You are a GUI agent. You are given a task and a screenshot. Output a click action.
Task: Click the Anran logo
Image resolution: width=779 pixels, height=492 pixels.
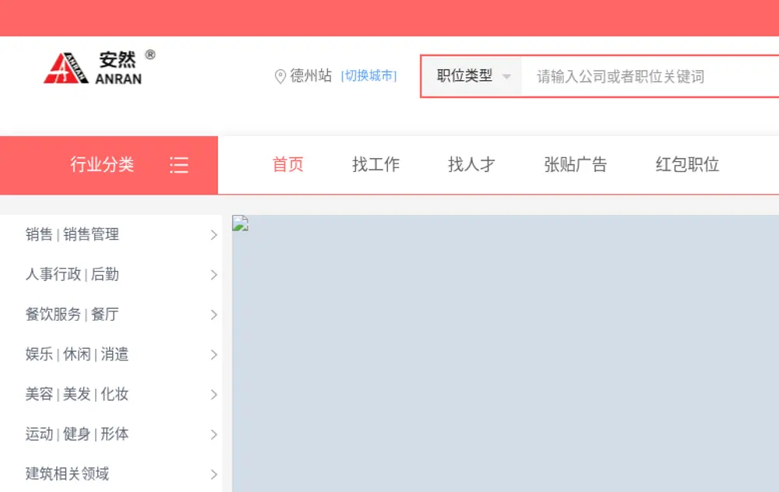100,67
